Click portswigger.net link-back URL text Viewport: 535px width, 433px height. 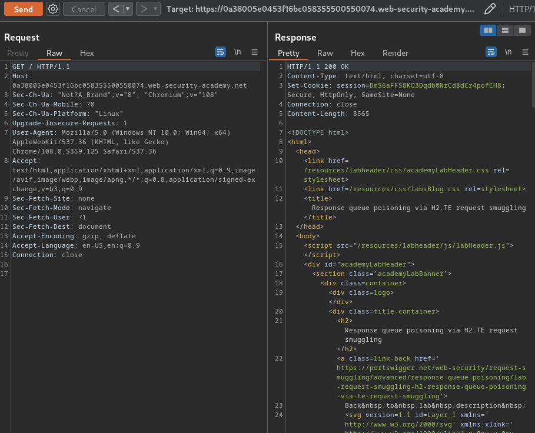[x=431, y=382]
